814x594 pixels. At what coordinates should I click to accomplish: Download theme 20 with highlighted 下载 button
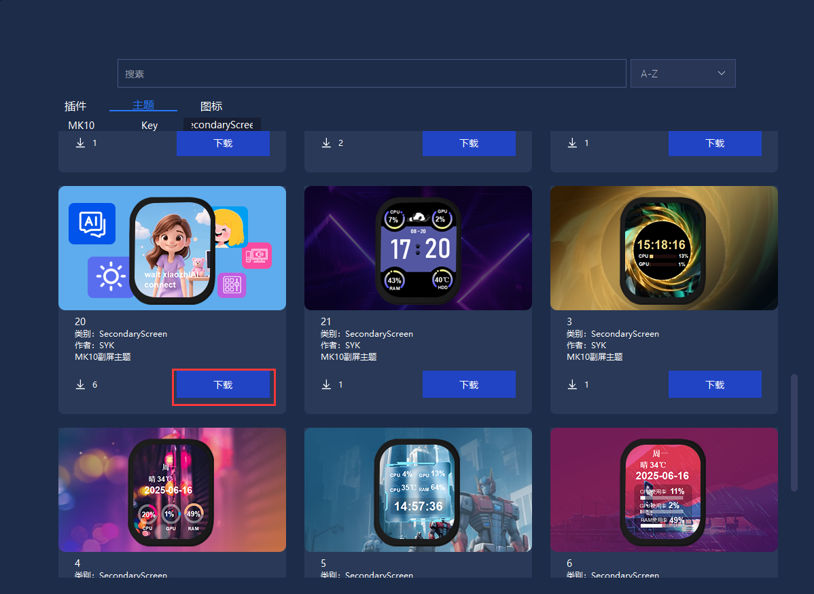pyautogui.click(x=224, y=385)
